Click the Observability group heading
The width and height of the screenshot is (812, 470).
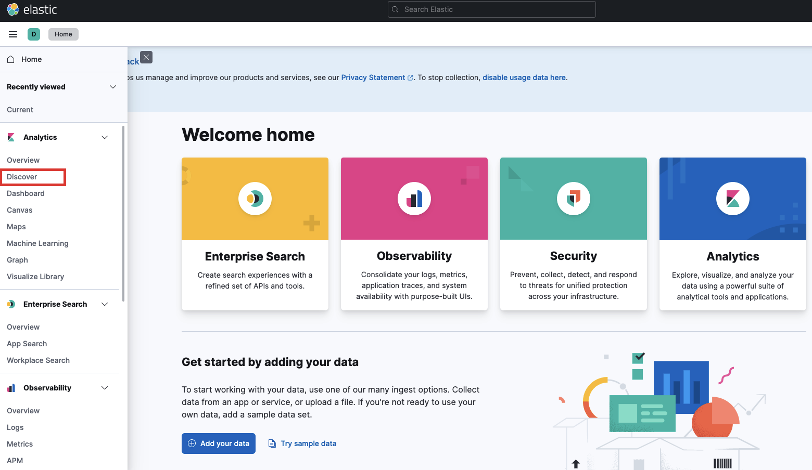click(47, 388)
